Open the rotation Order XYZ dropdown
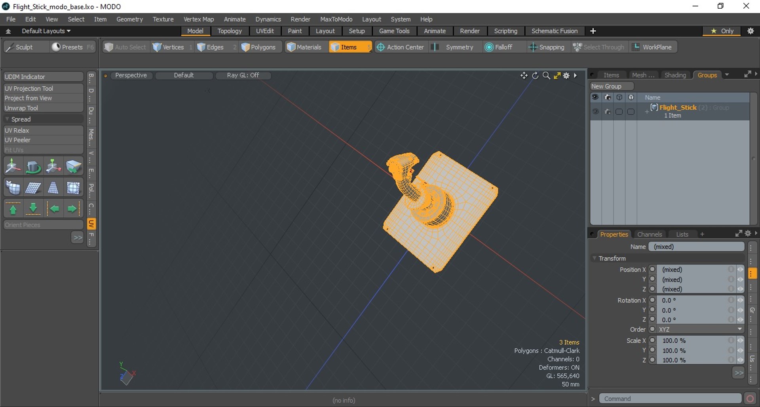 click(x=701, y=329)
